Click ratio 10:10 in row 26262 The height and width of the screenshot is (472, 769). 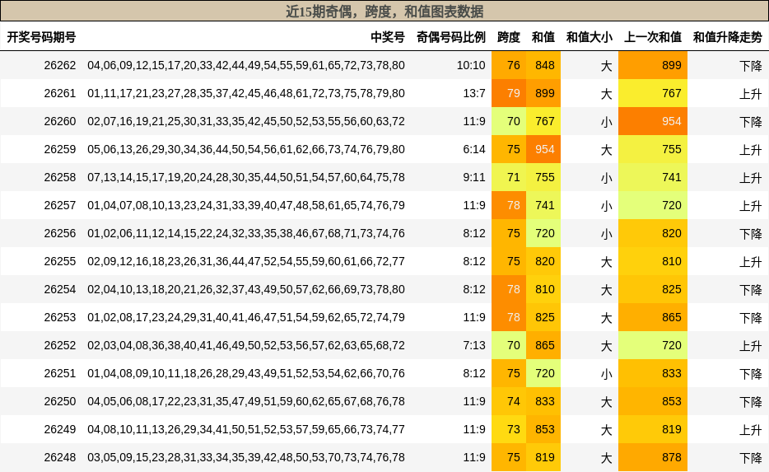pos(471,65)
